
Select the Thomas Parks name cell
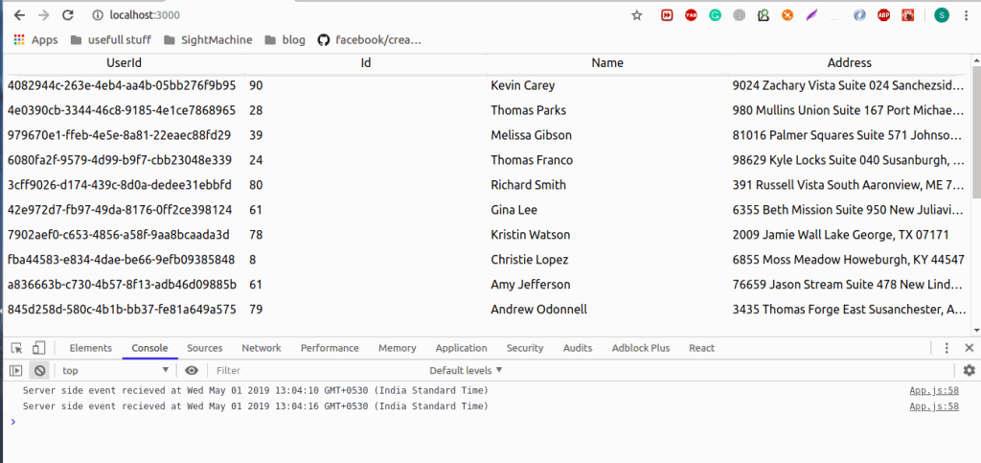coord(529,110)
